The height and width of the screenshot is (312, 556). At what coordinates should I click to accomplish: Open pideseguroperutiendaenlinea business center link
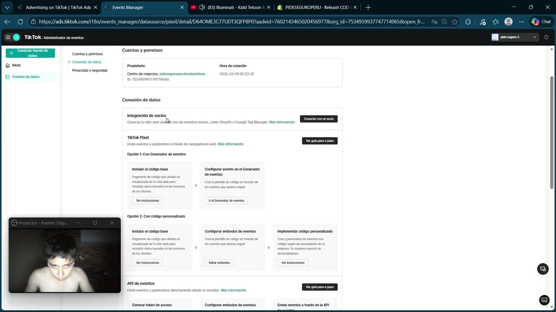pyautogui.click(x=182, y=74)
